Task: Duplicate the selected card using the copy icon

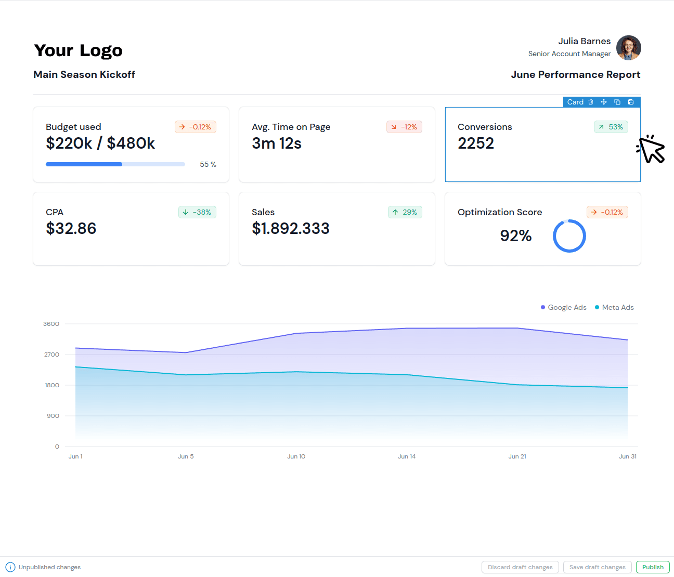Action: [617, 102]
